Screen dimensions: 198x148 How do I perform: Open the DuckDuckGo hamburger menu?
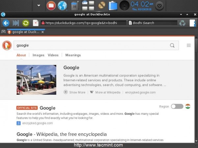(189, 45)
